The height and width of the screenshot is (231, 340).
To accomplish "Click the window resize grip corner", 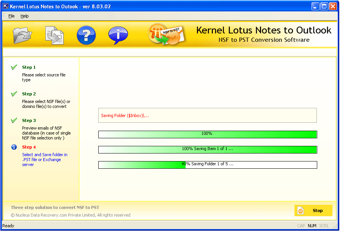I will (x=335, y=226).
